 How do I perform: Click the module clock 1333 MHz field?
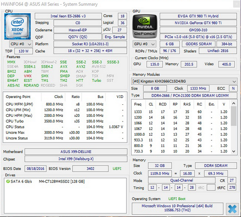coord(198,89)
